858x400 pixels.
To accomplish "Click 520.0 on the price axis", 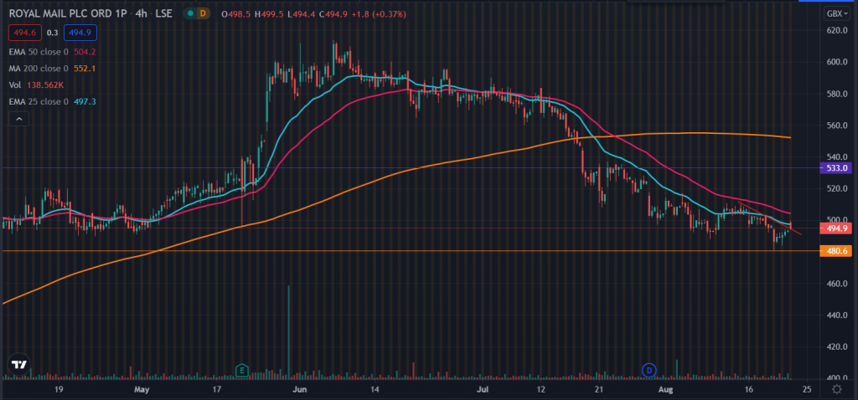I will tap(837, 188).
